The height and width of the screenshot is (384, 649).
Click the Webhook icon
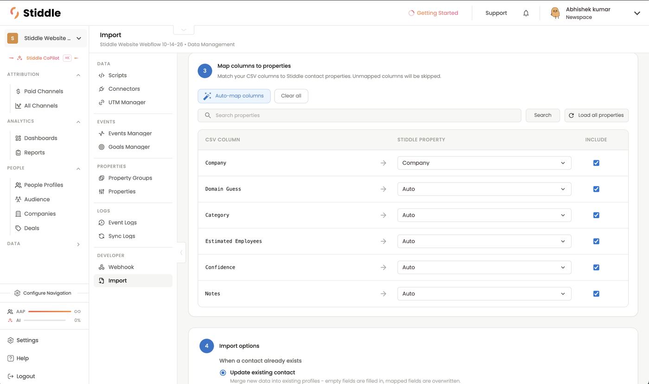coord(102,267)
